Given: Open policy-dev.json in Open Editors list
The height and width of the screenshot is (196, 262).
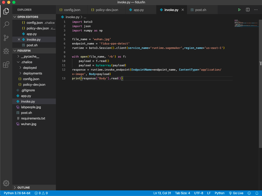Looking at the screenshot, I should [34, 28].
